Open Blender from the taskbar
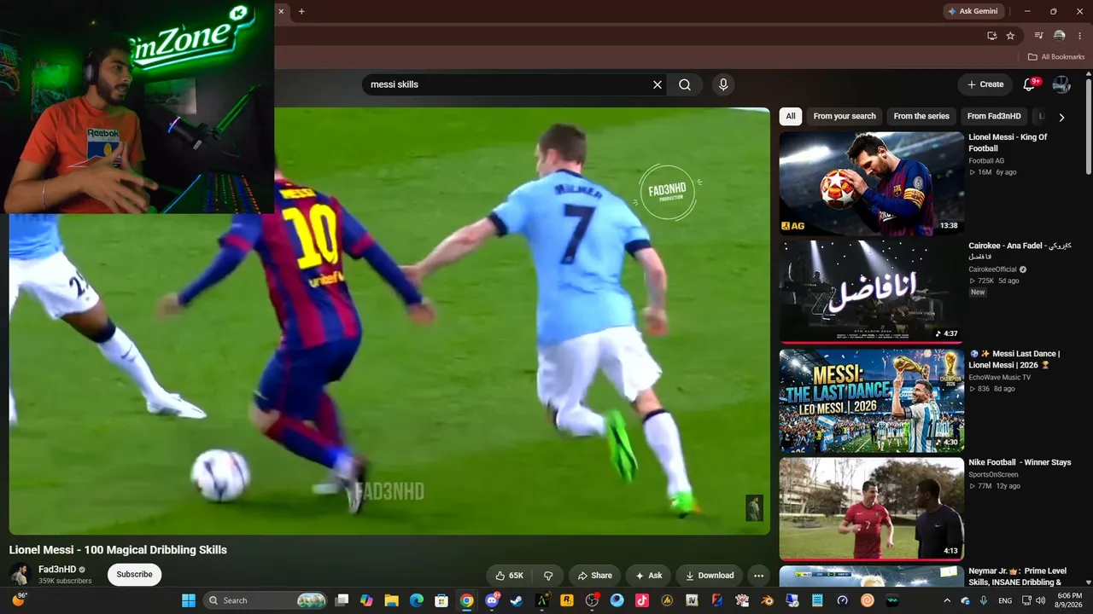Viewport: 1093px width, 614px height. tap(768, 600)
